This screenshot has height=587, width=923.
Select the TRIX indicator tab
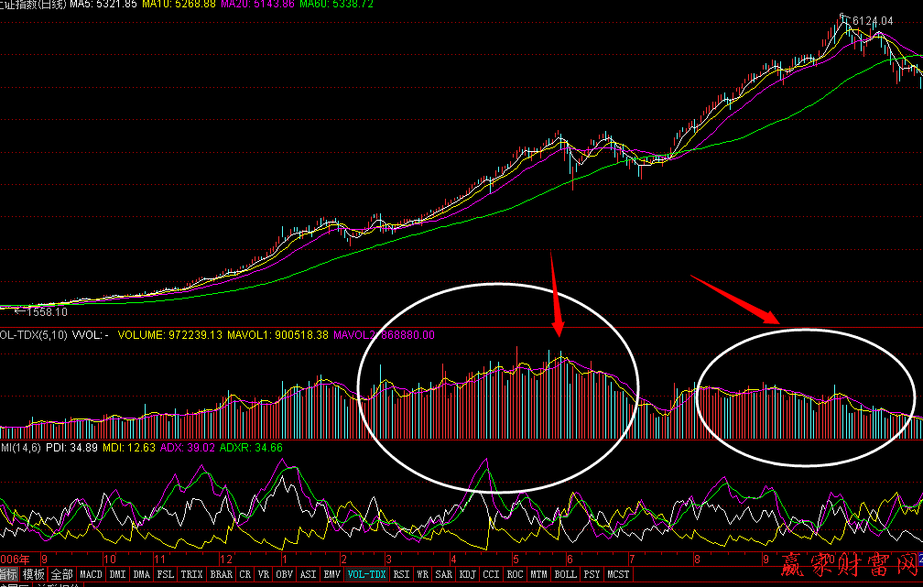click(x=191, y=575)
